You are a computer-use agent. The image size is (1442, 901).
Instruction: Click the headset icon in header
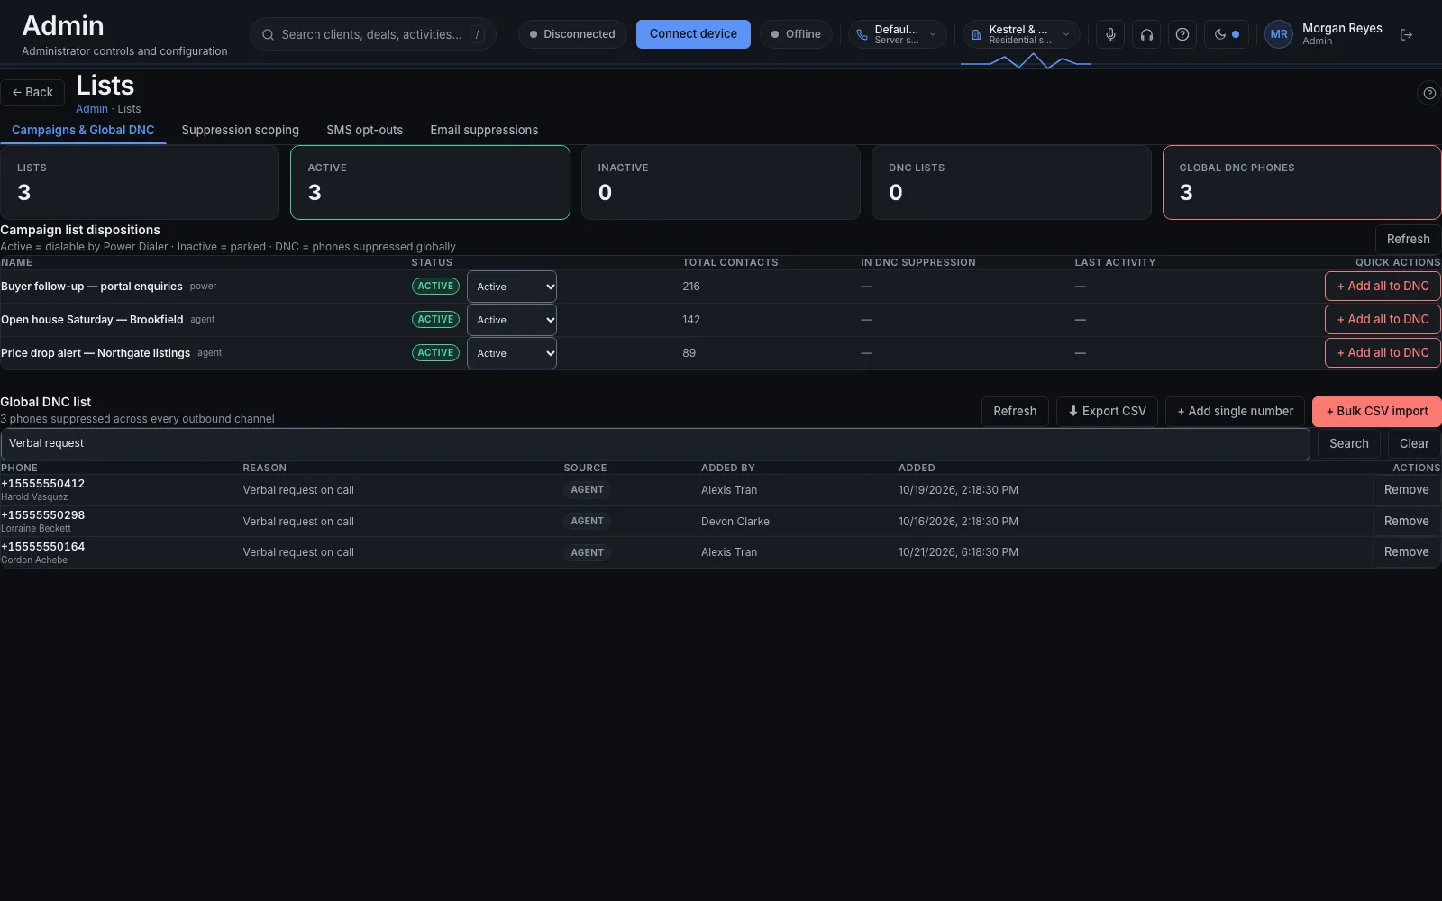pyautogui.click(x=1146, y=34)
